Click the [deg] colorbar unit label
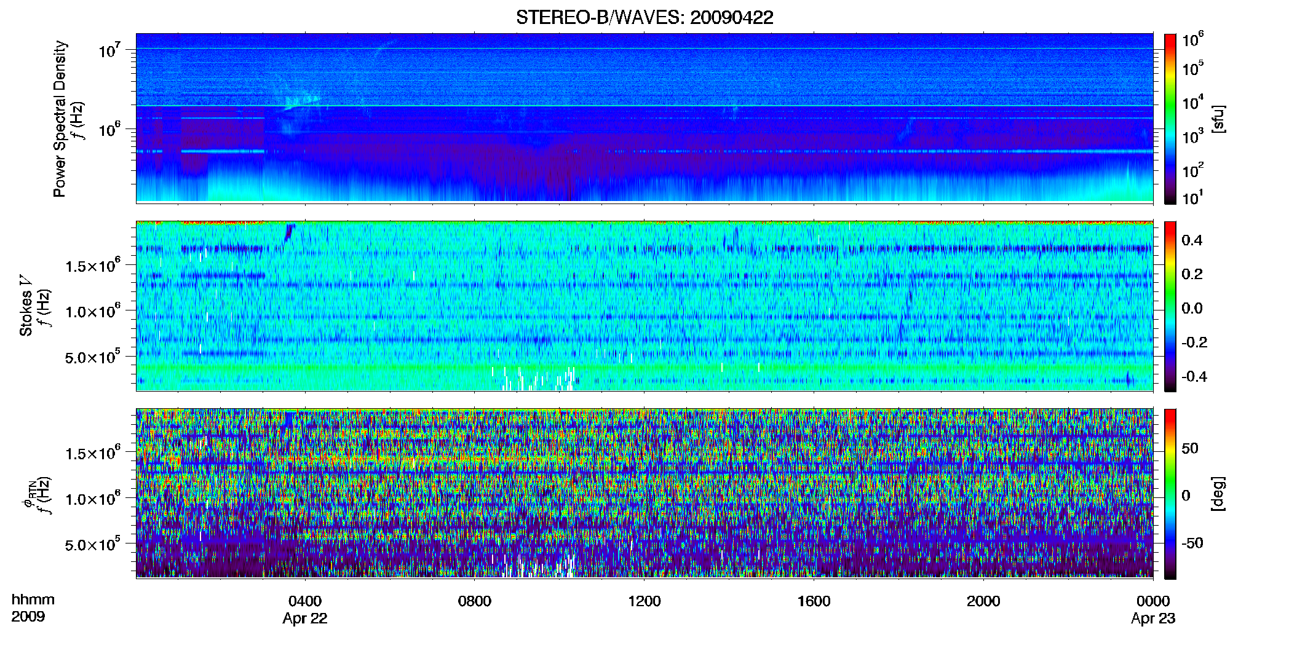This screenshot has height=664, width=1289. coord(1218,494)
